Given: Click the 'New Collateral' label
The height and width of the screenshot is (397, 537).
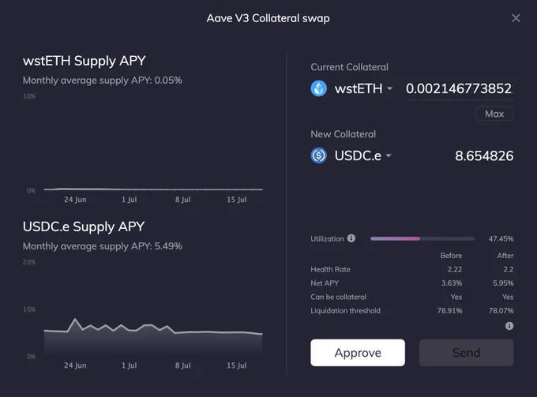Looking at the screenshot, I should 344,134.
